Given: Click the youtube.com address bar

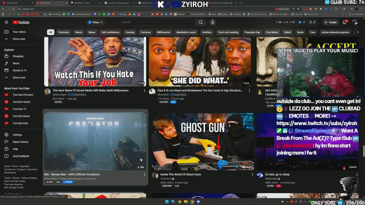Looking at the screenshot, I should pos(143,9).
